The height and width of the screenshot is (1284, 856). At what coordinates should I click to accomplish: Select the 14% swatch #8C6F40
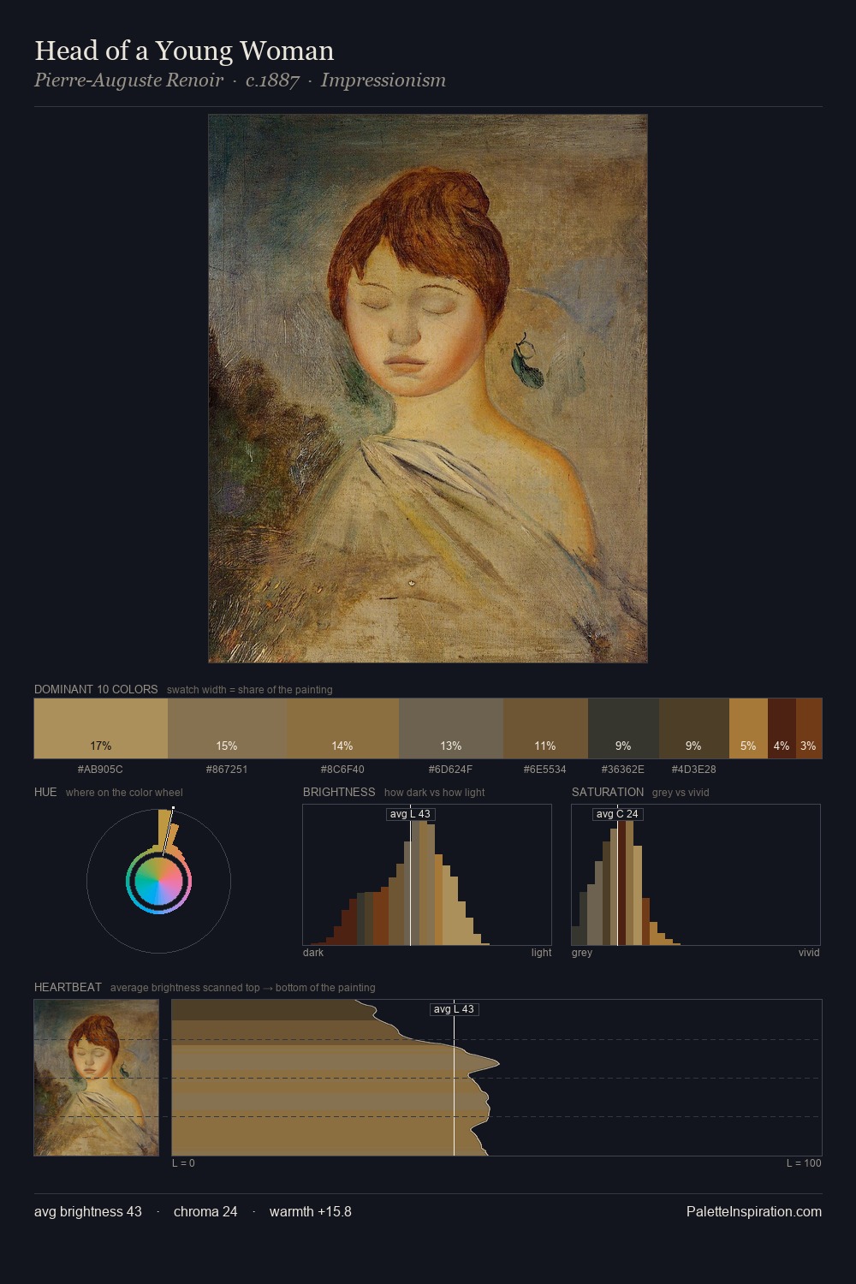342,728
